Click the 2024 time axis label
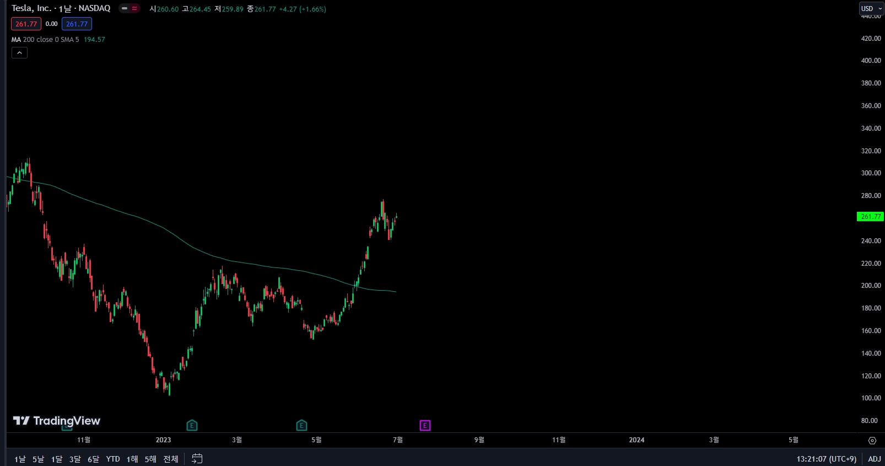This screenshot has width=885, height=466. tap(636, 440)
